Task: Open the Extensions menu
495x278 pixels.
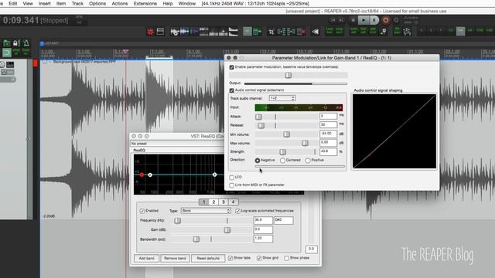Action: click(145, 3)
